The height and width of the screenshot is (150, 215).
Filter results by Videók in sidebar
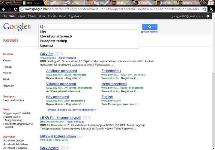click(x=7, y=73)
